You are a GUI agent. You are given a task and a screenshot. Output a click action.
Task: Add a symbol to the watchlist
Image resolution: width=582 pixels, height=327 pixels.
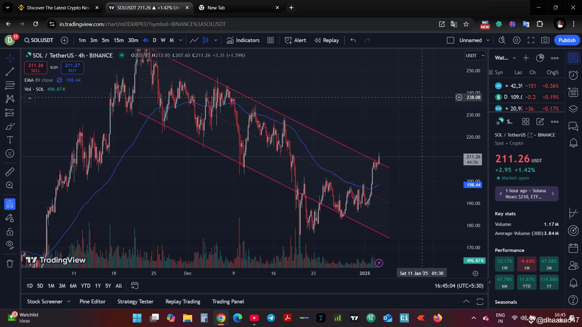pyautogui.click(x=526, y=58)
